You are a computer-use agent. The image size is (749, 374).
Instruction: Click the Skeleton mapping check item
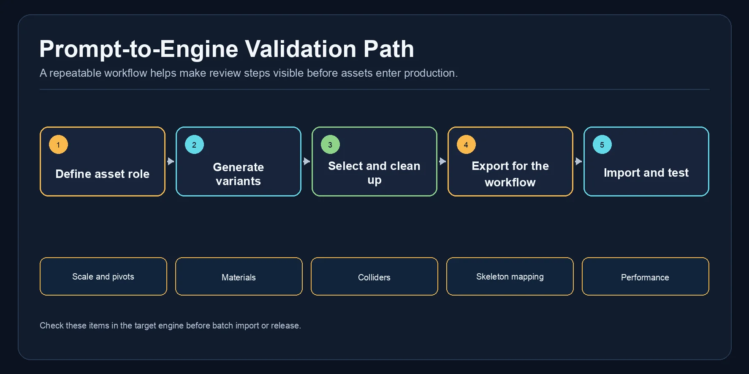click(x=510, y=277)
